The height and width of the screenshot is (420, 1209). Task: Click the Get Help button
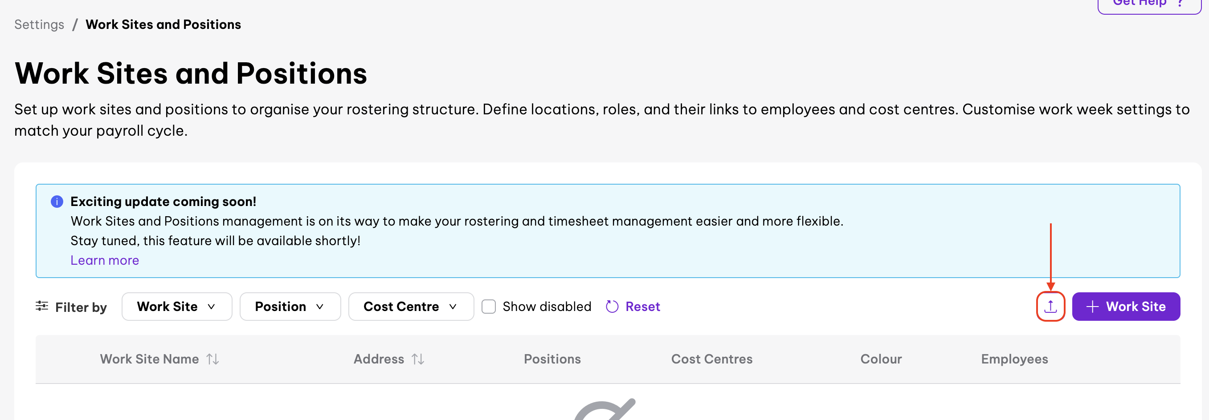1149,5
